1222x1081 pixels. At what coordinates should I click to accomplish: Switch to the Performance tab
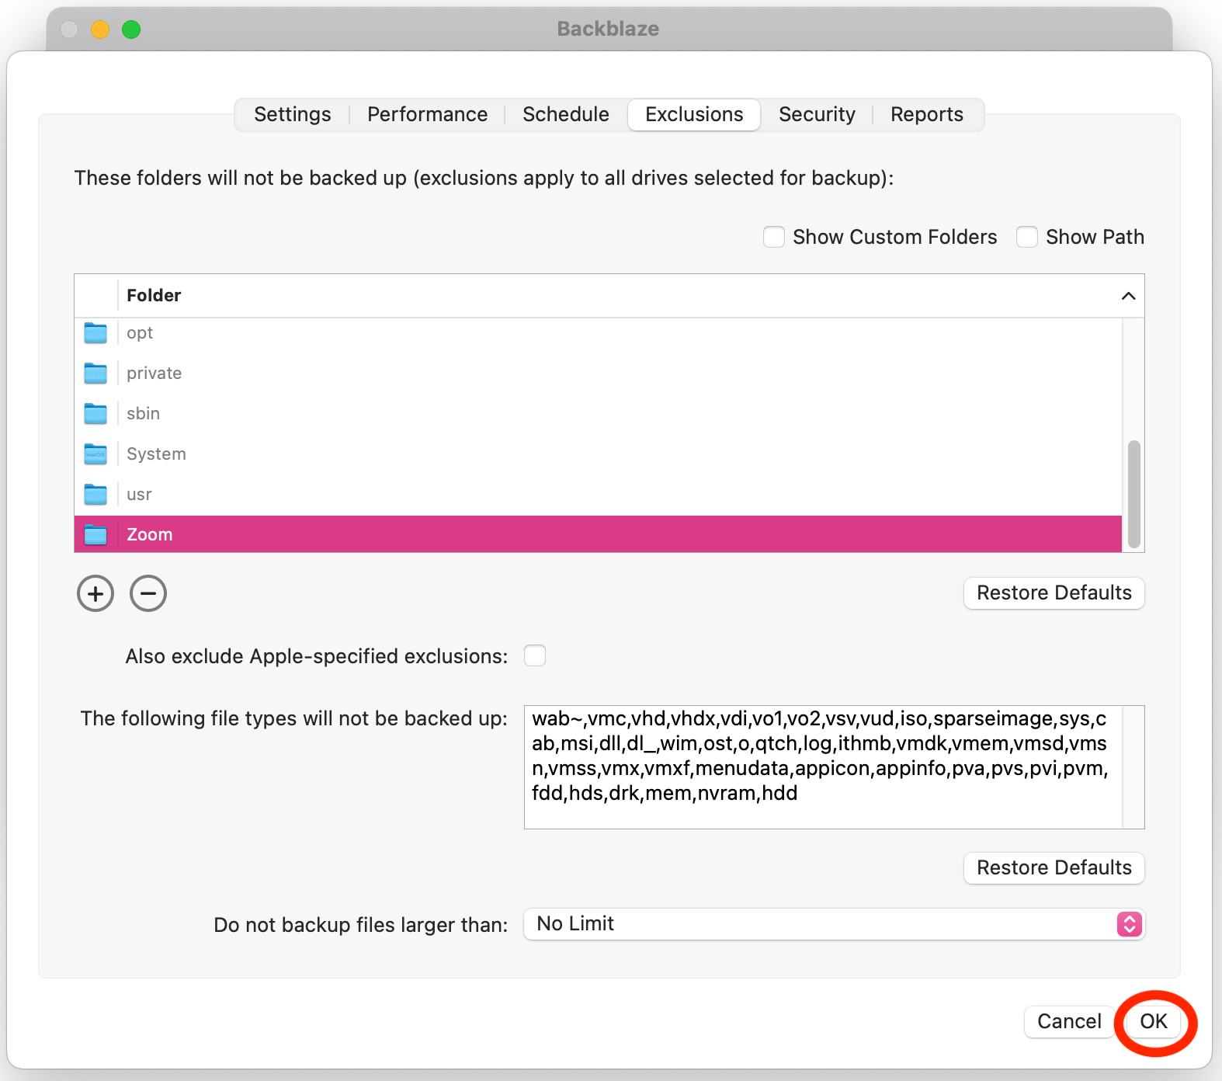(x=427, y=115)
